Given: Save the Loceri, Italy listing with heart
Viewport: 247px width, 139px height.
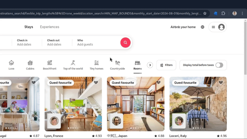Looking at the screenshot, I should 221,82.
